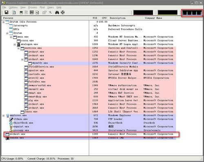Collapse the winlogon.exe tree node
Screen dimensions: 204x162
click(x=15, y=45)
